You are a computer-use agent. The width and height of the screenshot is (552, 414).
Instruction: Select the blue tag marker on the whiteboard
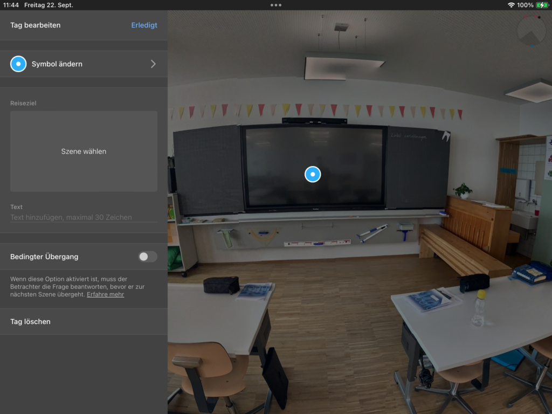(x=313, y=174)
